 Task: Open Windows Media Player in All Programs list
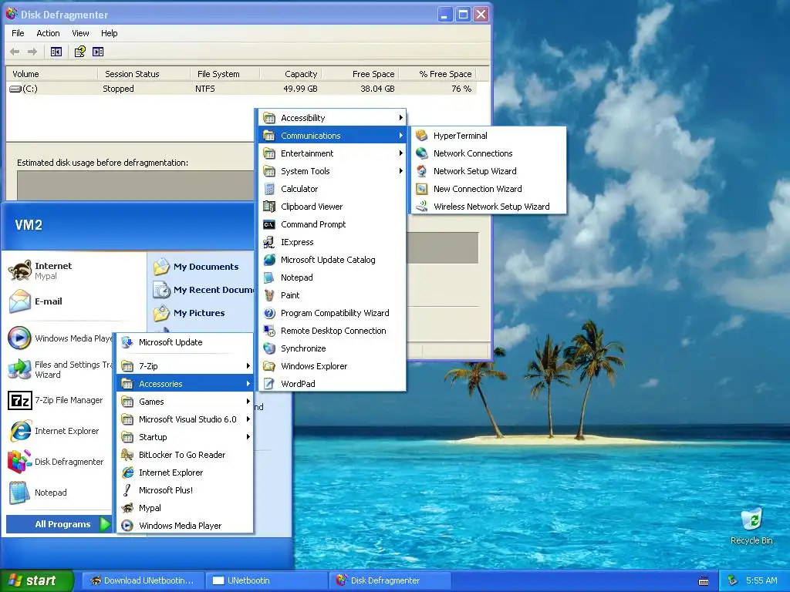click(x=185, y=526)
